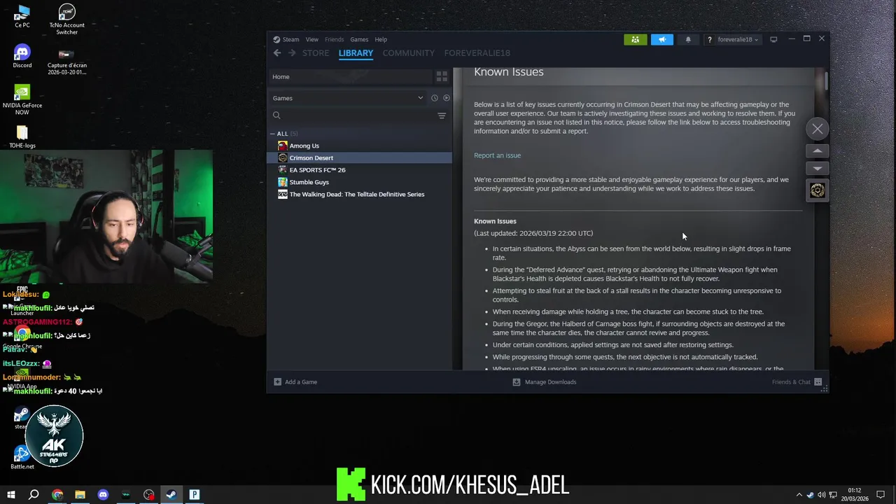Click the Friends & Chat label
This screenshot has width=896, height=504.
click(791, 382)
